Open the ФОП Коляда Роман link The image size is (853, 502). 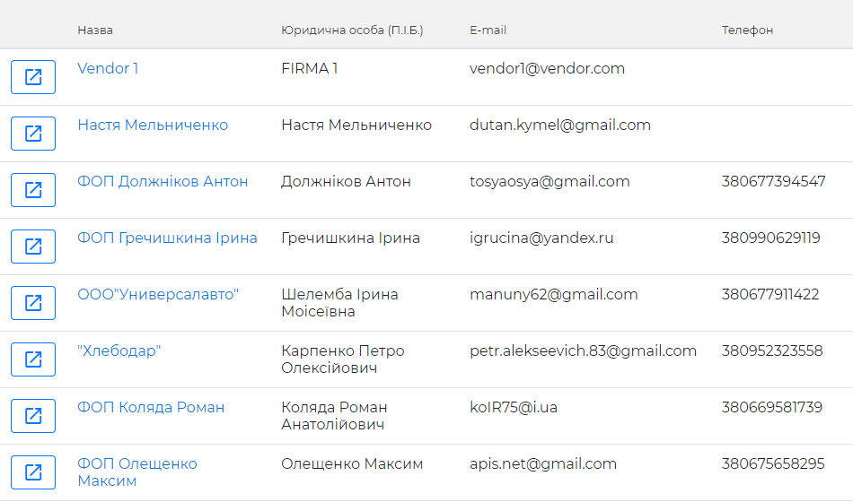[151, 408]
